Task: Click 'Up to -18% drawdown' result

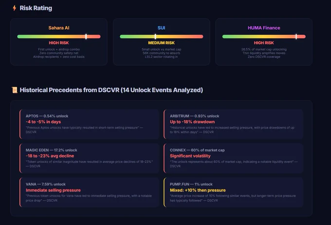Action: click(x=192, y=122)
